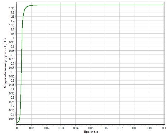Click the y-axis tick label 0.25
The image size is (167, 134).
click(12, 102)
